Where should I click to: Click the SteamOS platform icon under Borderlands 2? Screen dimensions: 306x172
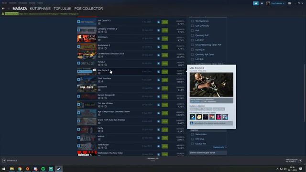point(106,48)
